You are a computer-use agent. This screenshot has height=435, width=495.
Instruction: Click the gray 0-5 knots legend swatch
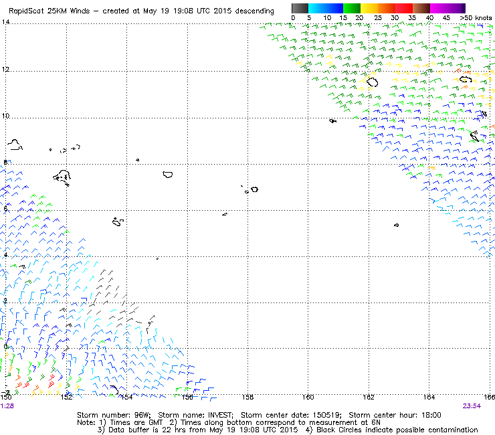click(x=300, y=8)
